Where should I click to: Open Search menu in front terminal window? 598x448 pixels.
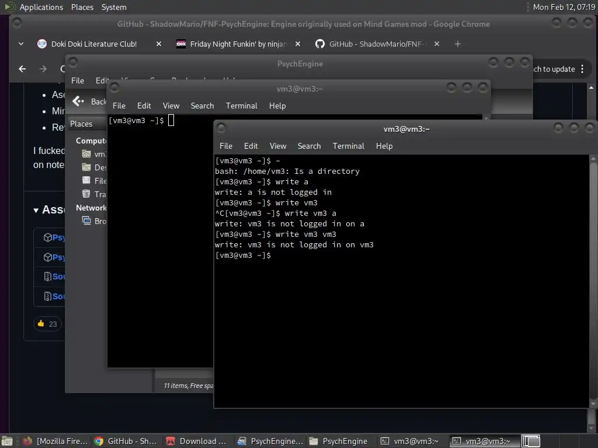coord(309,146)
